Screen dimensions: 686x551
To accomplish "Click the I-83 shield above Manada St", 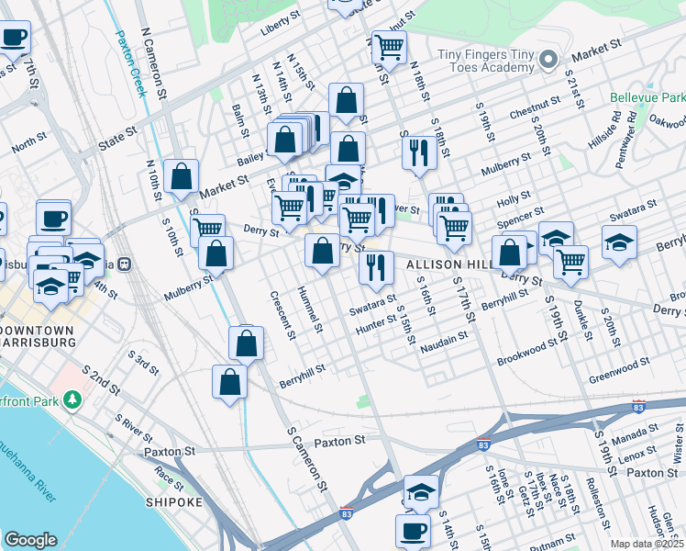I will point(638,407).
